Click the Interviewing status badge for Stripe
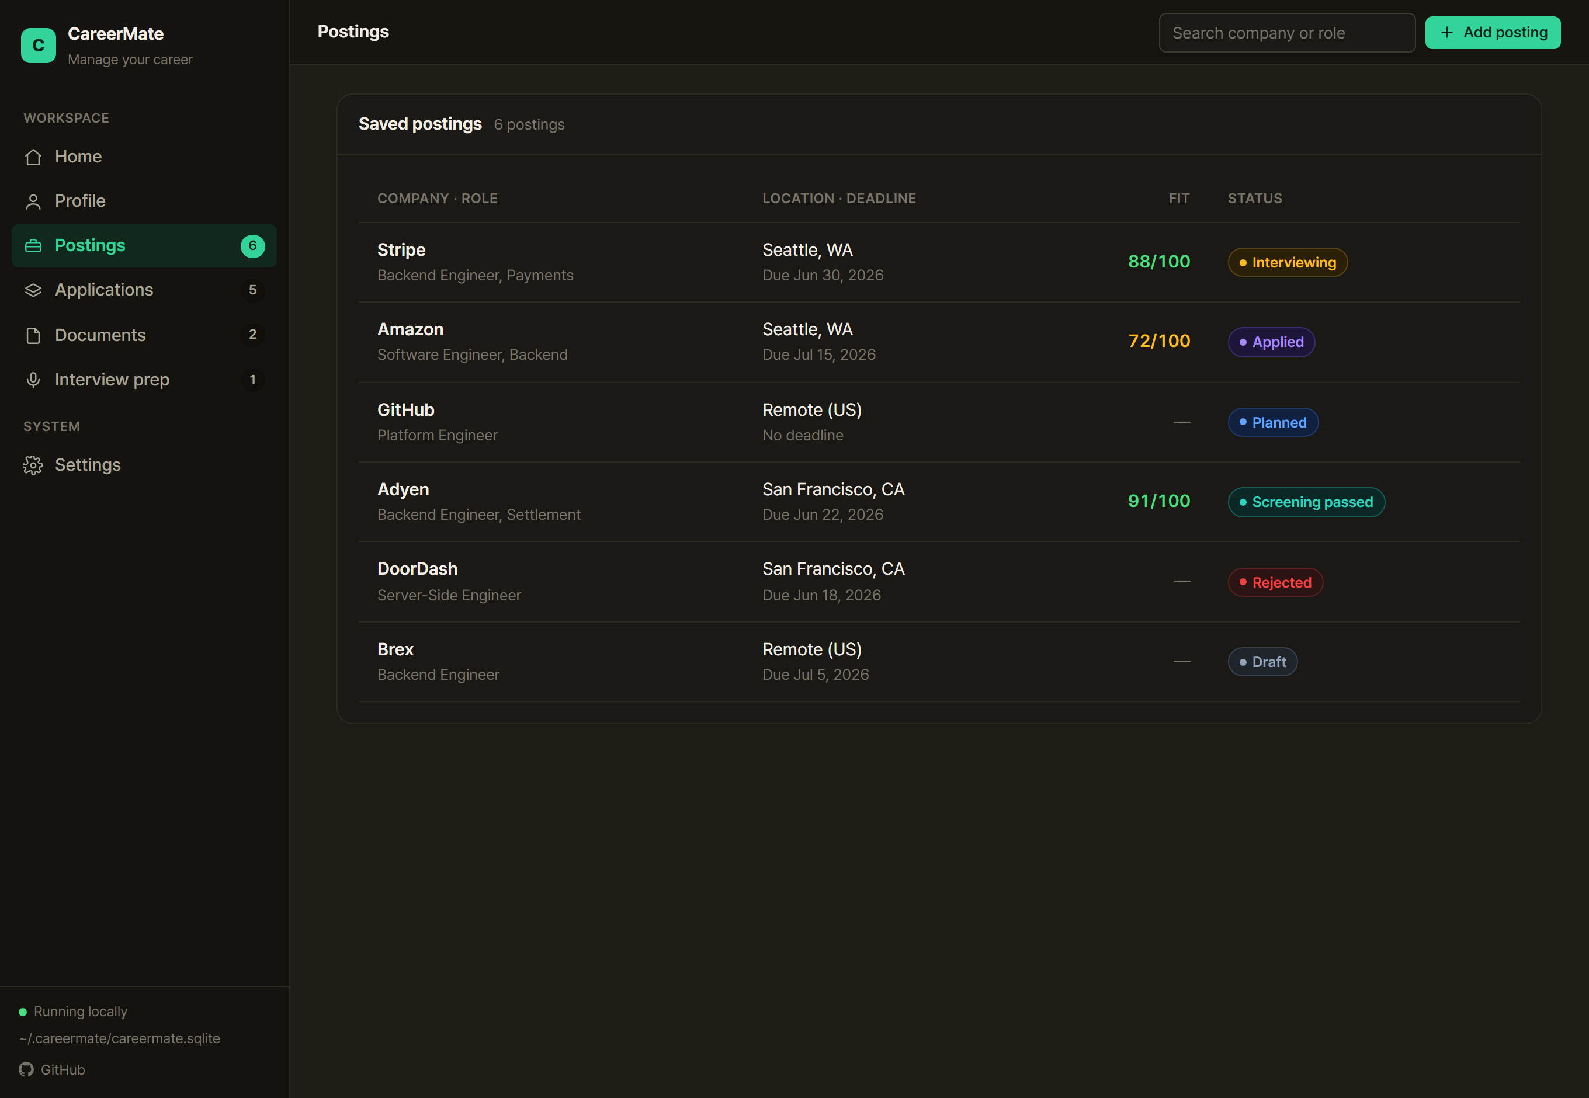 pos(1288,262)
